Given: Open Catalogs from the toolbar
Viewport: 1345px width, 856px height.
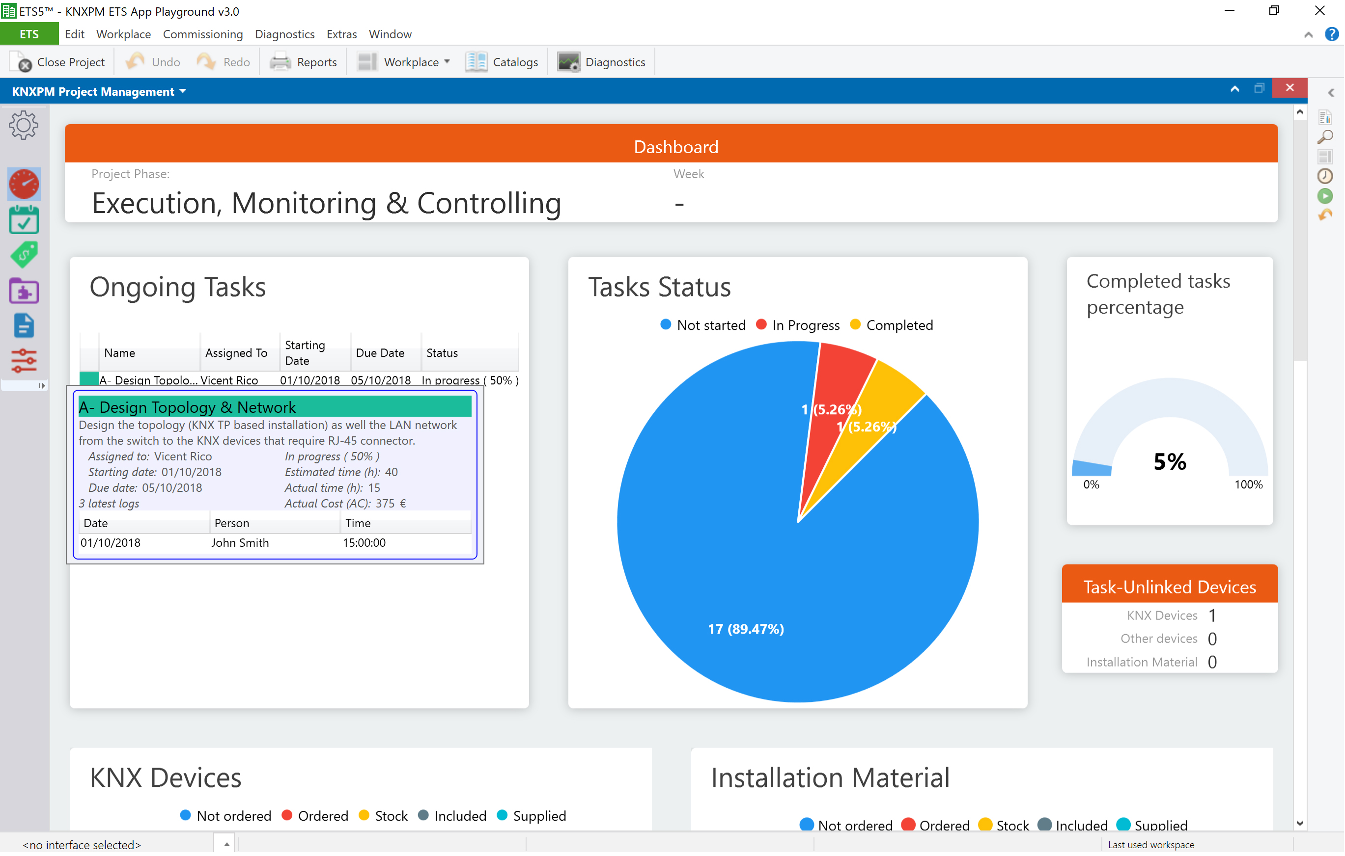Looking at the screenshot, I should pos(502,62).
